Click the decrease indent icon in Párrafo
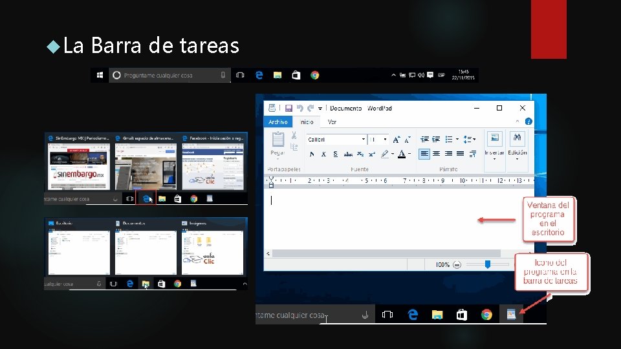621x349 pixels. click(424, 140)
